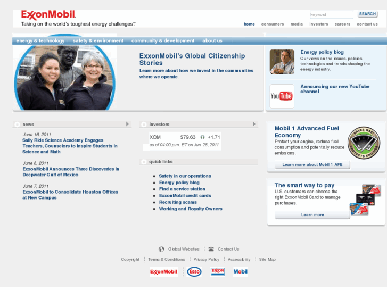Image resolution: width=387 pixels, height=290 pixels.
Task: Open Announcing our new YouTube channel link
Action: click(x=335, y=89)
